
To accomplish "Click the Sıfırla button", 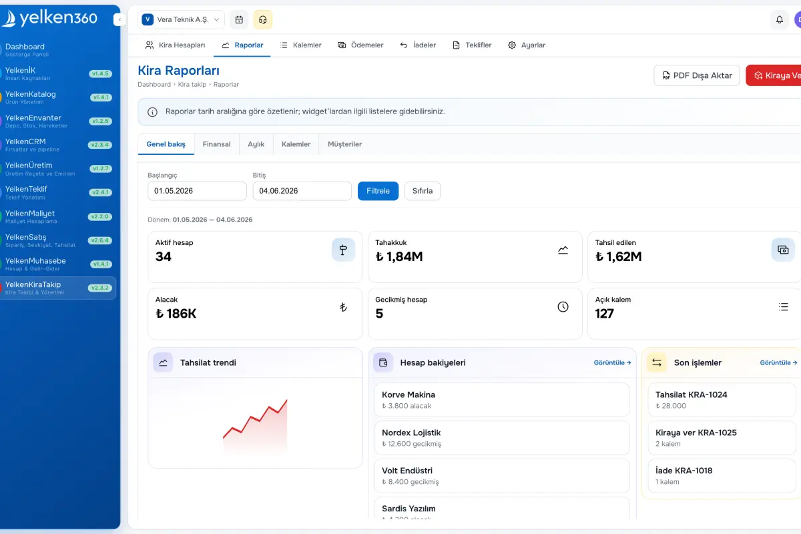I will (x=423, y=191).
